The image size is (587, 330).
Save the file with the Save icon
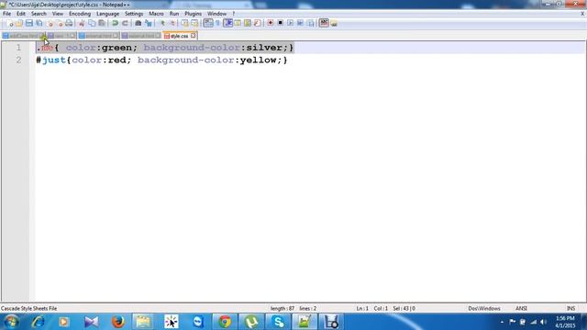click(29, 23)
